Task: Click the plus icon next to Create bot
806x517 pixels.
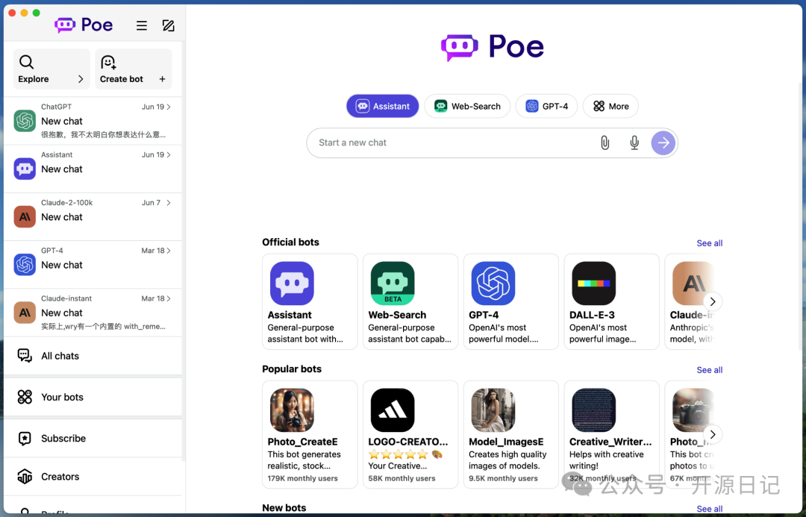Action: coord(163,79)
